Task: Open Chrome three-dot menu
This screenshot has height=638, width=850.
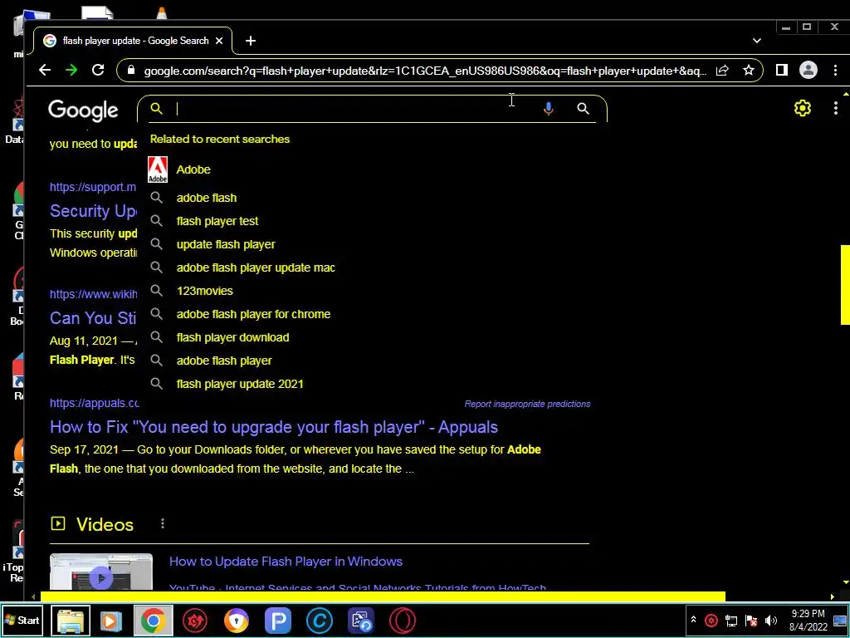Action: (835, 70)
